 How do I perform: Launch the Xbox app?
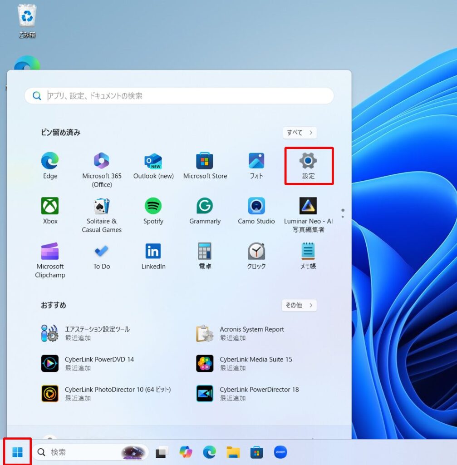pos(50,211)
